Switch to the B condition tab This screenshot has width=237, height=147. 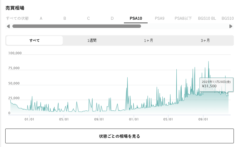tap(65, 18)
